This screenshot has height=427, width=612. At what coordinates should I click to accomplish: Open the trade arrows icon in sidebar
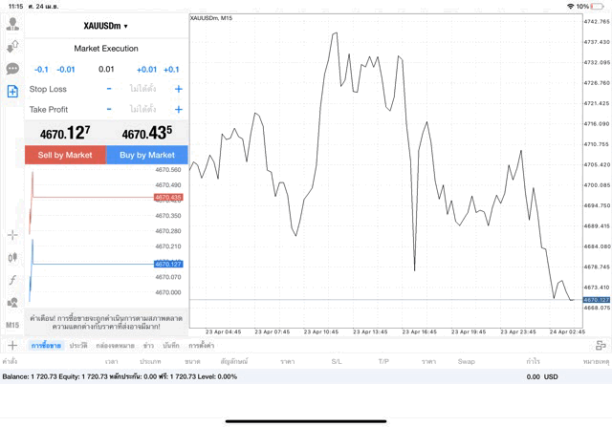click(x=12, y=47)
